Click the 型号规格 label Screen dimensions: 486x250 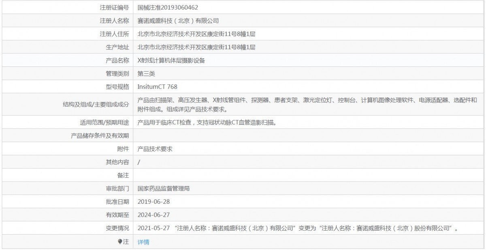tap(117, 87)
